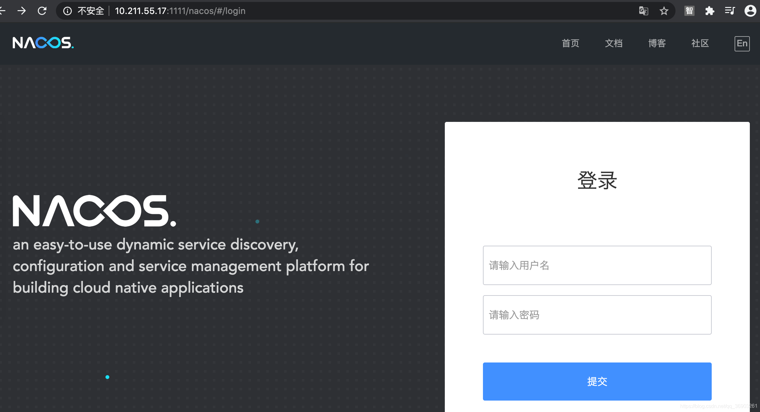Click the large NACOS banner logo
This screenshot has height=412, width=760.
[x=94, y=211]
